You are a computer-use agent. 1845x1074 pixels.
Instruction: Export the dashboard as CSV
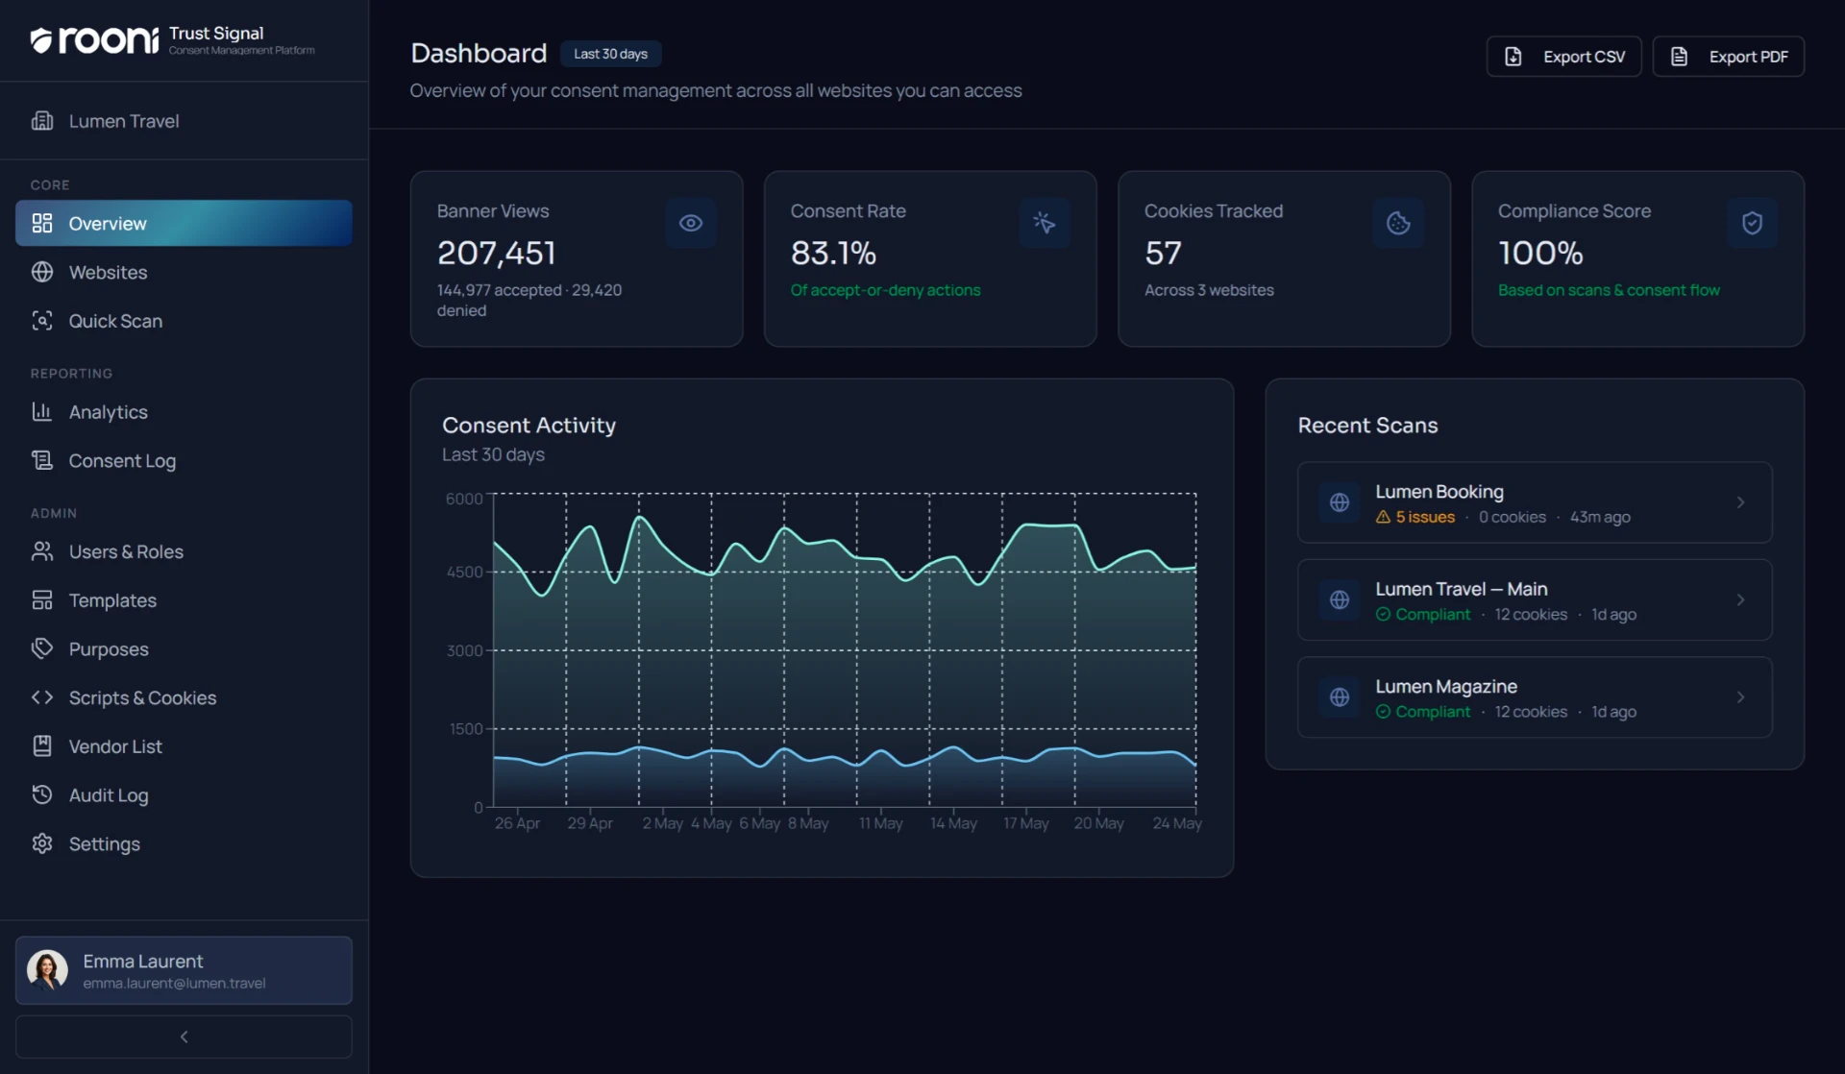(x=1563, y=57)
